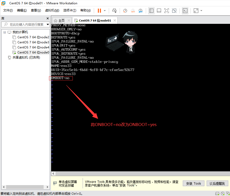Click the 安装 Tools button

point(193,184)
